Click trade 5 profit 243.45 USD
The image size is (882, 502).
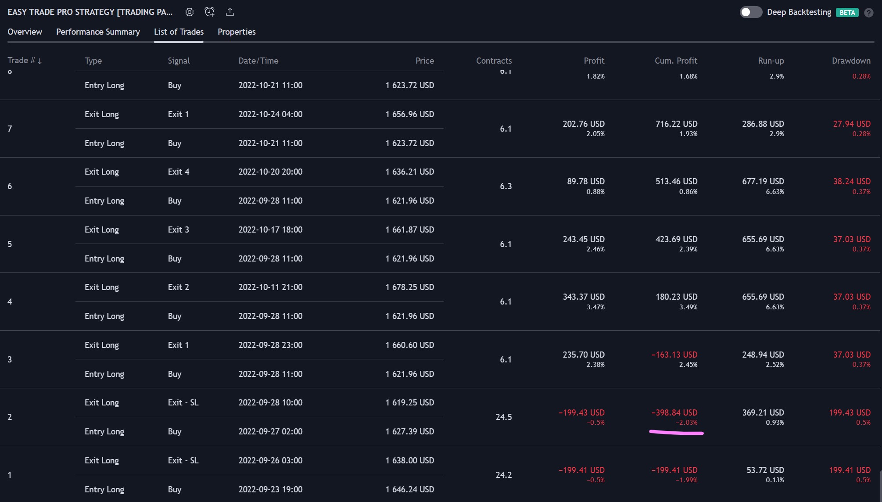pyautogui.click(x=583, y=239)
